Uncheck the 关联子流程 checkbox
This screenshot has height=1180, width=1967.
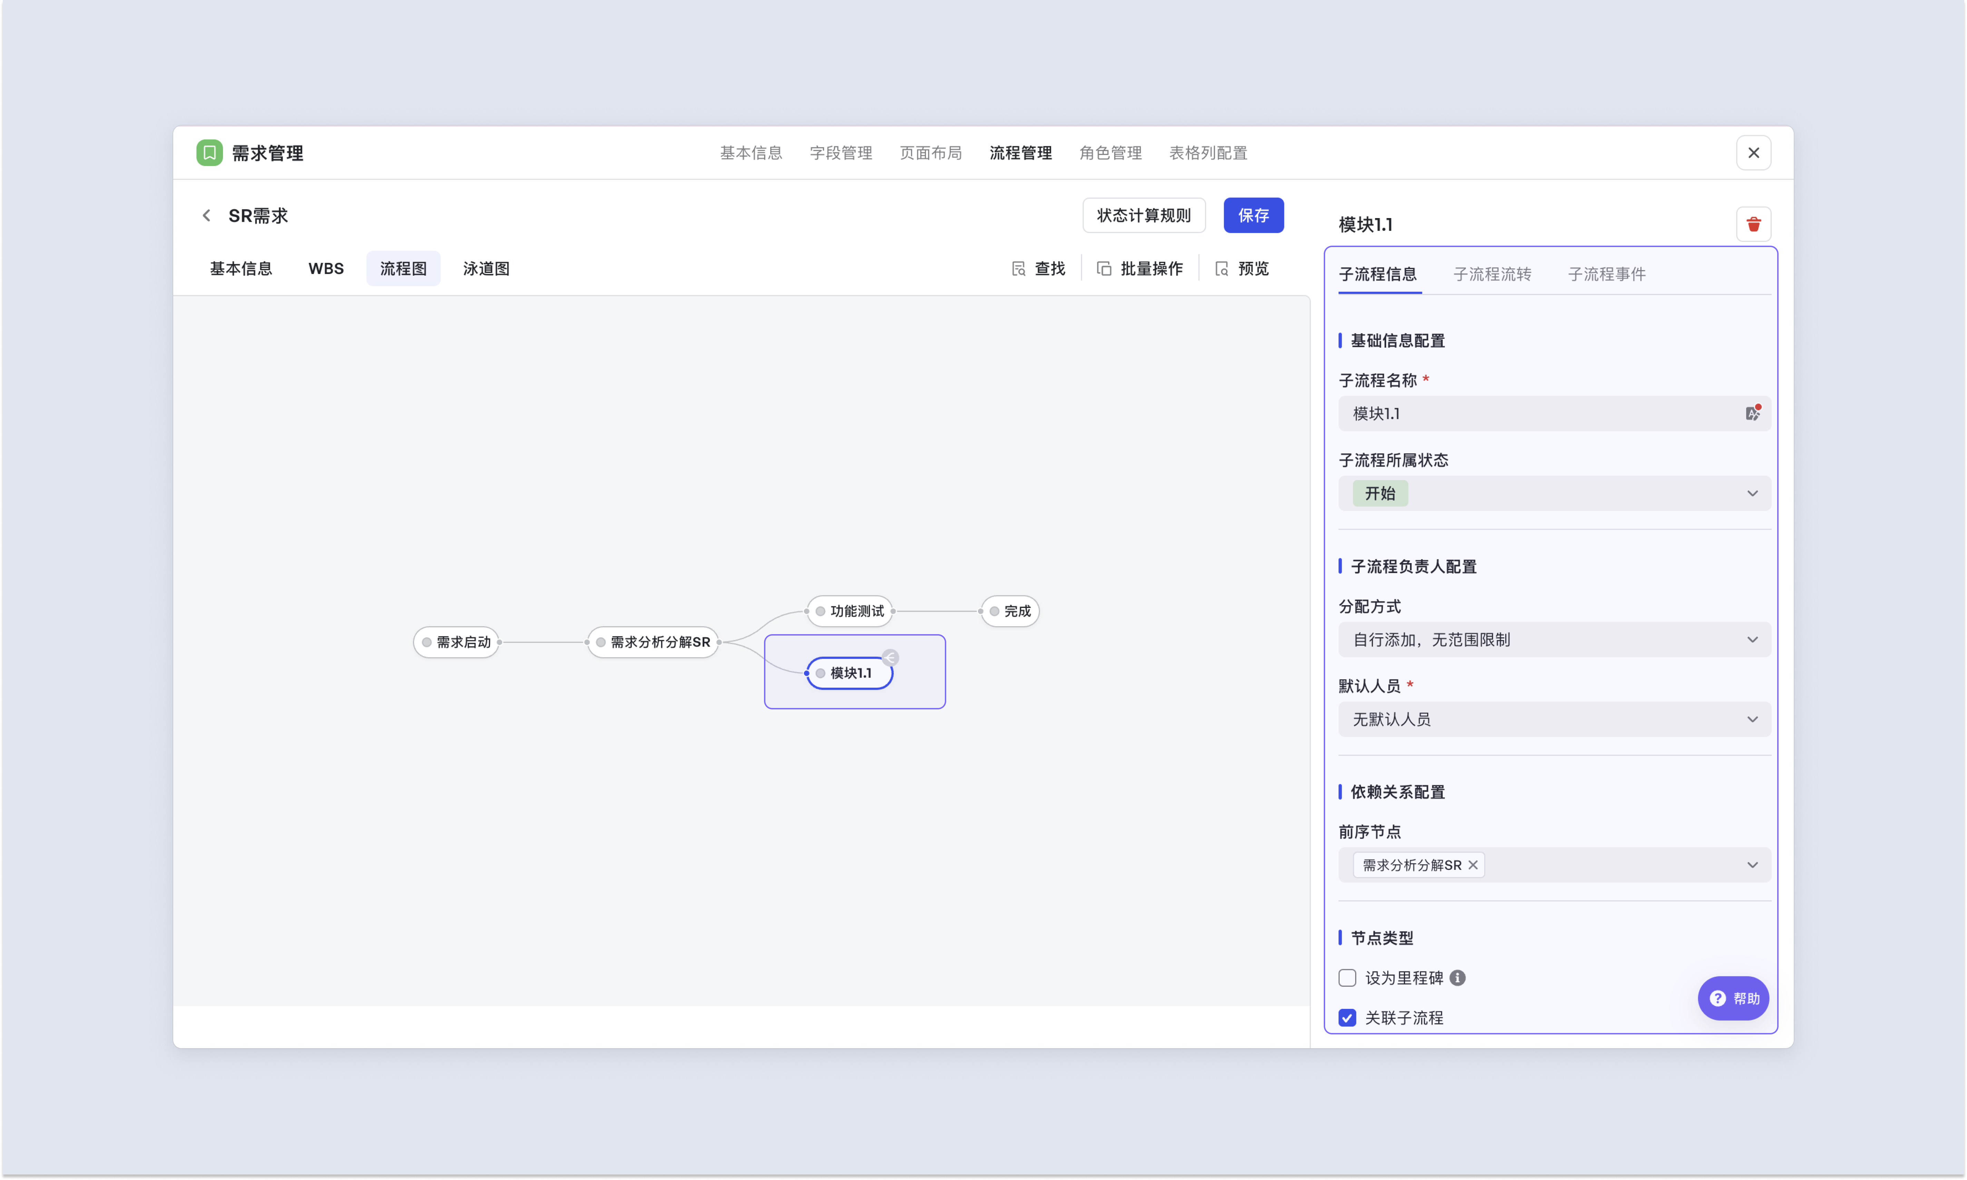click(1347, 1018)
